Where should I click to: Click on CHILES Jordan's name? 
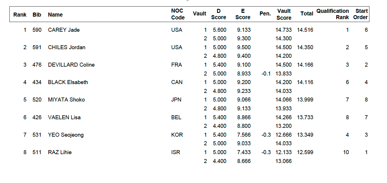pos(67,47)
